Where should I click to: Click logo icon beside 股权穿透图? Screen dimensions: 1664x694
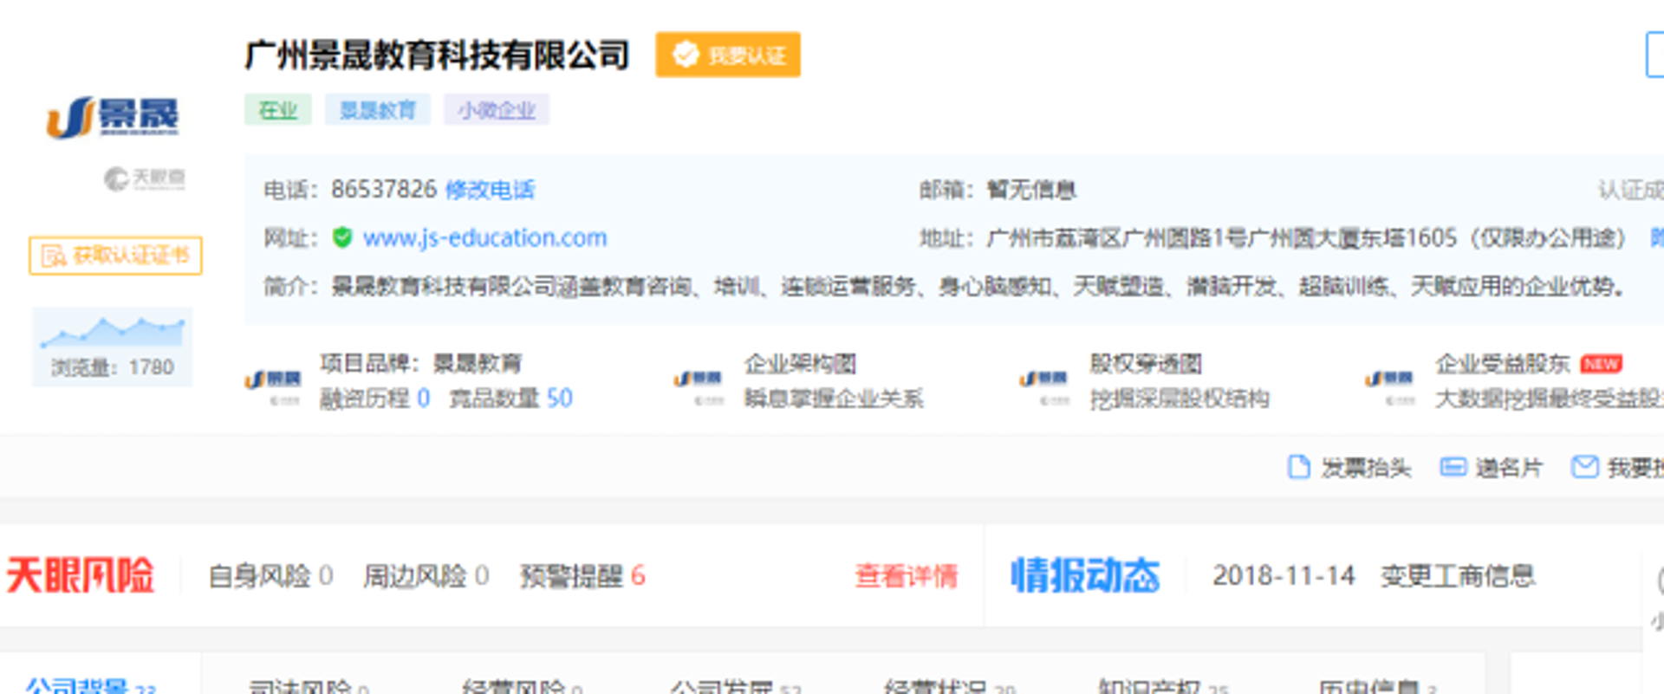point(1043,388)
